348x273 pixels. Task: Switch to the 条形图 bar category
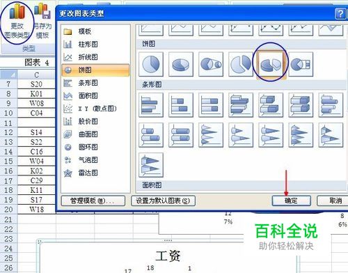click(x=95, y=83)
